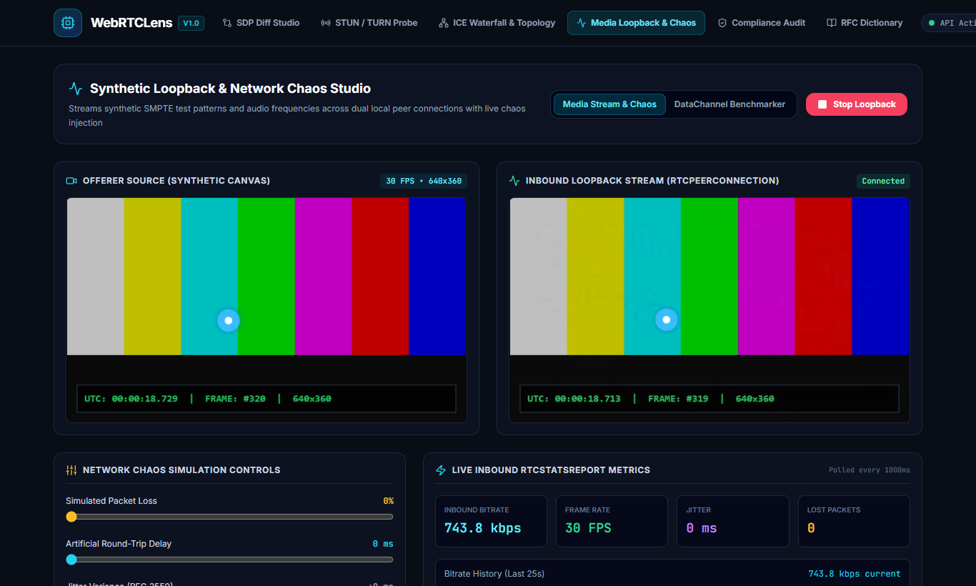Click the "FRAME: #320" overlay text

(235, 399)
